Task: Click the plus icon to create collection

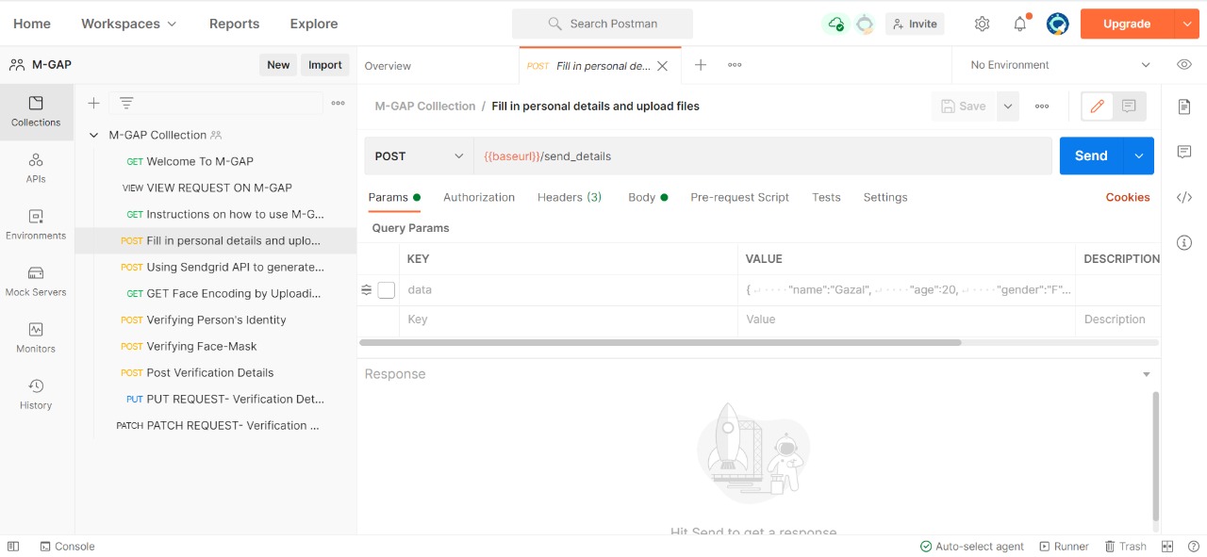Action: tap(93, 103)
